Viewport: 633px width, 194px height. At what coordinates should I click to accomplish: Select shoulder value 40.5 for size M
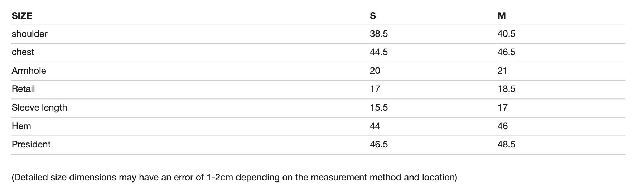506,34
